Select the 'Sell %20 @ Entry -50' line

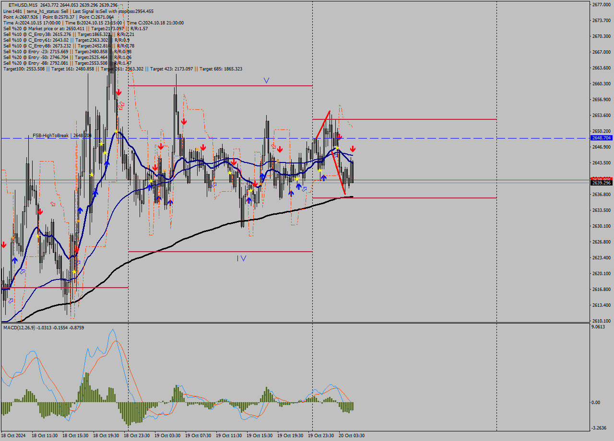(67, 57)
